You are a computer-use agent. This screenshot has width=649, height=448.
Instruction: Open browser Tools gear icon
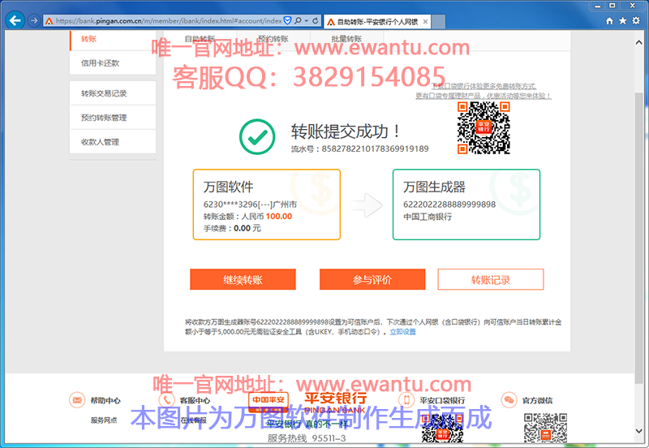coord(636,21)
